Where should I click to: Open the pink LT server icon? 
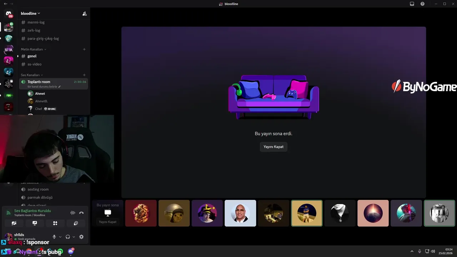[9, 61]
